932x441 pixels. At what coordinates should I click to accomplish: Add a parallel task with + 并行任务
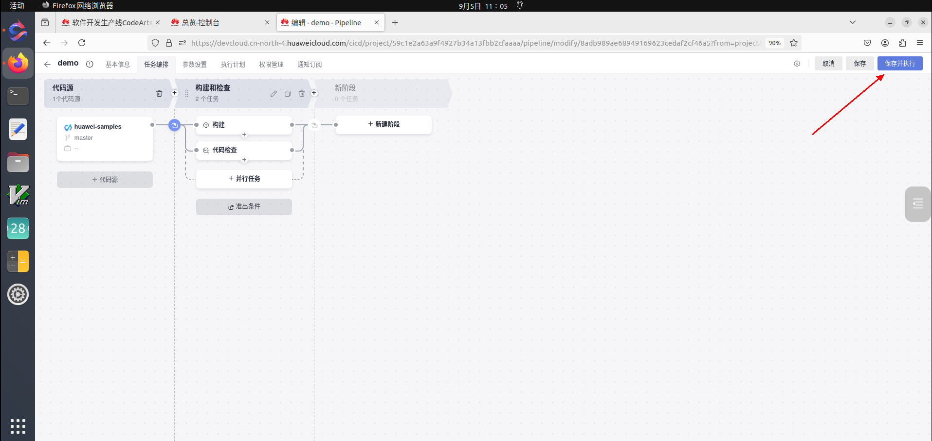click(x=244, y=179)
